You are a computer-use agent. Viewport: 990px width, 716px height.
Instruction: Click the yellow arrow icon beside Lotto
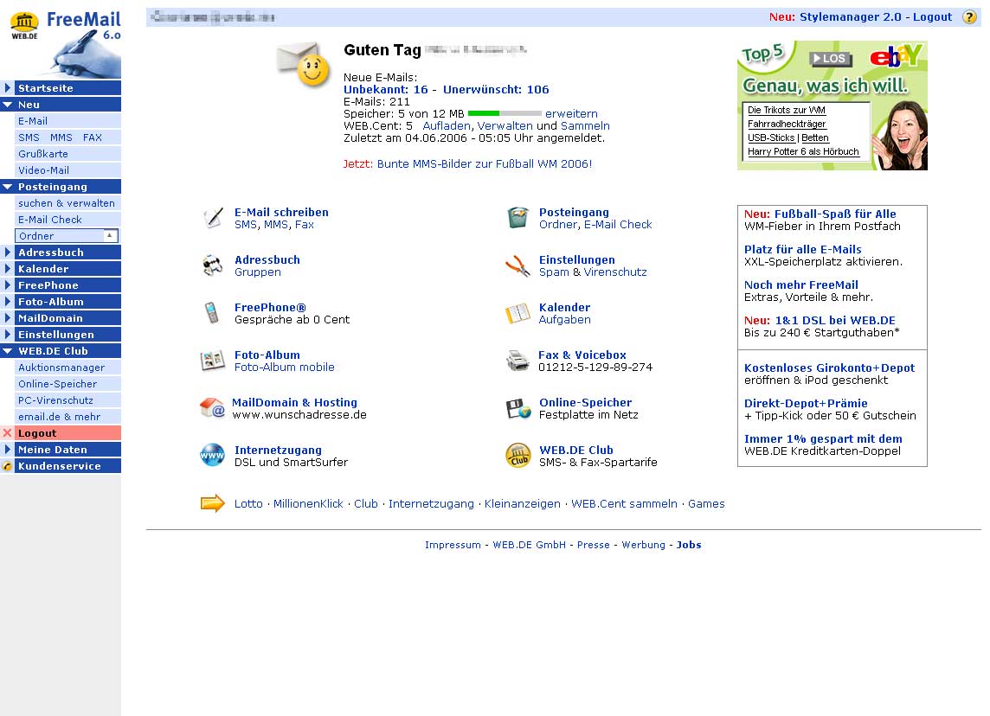tap(213, 502)
